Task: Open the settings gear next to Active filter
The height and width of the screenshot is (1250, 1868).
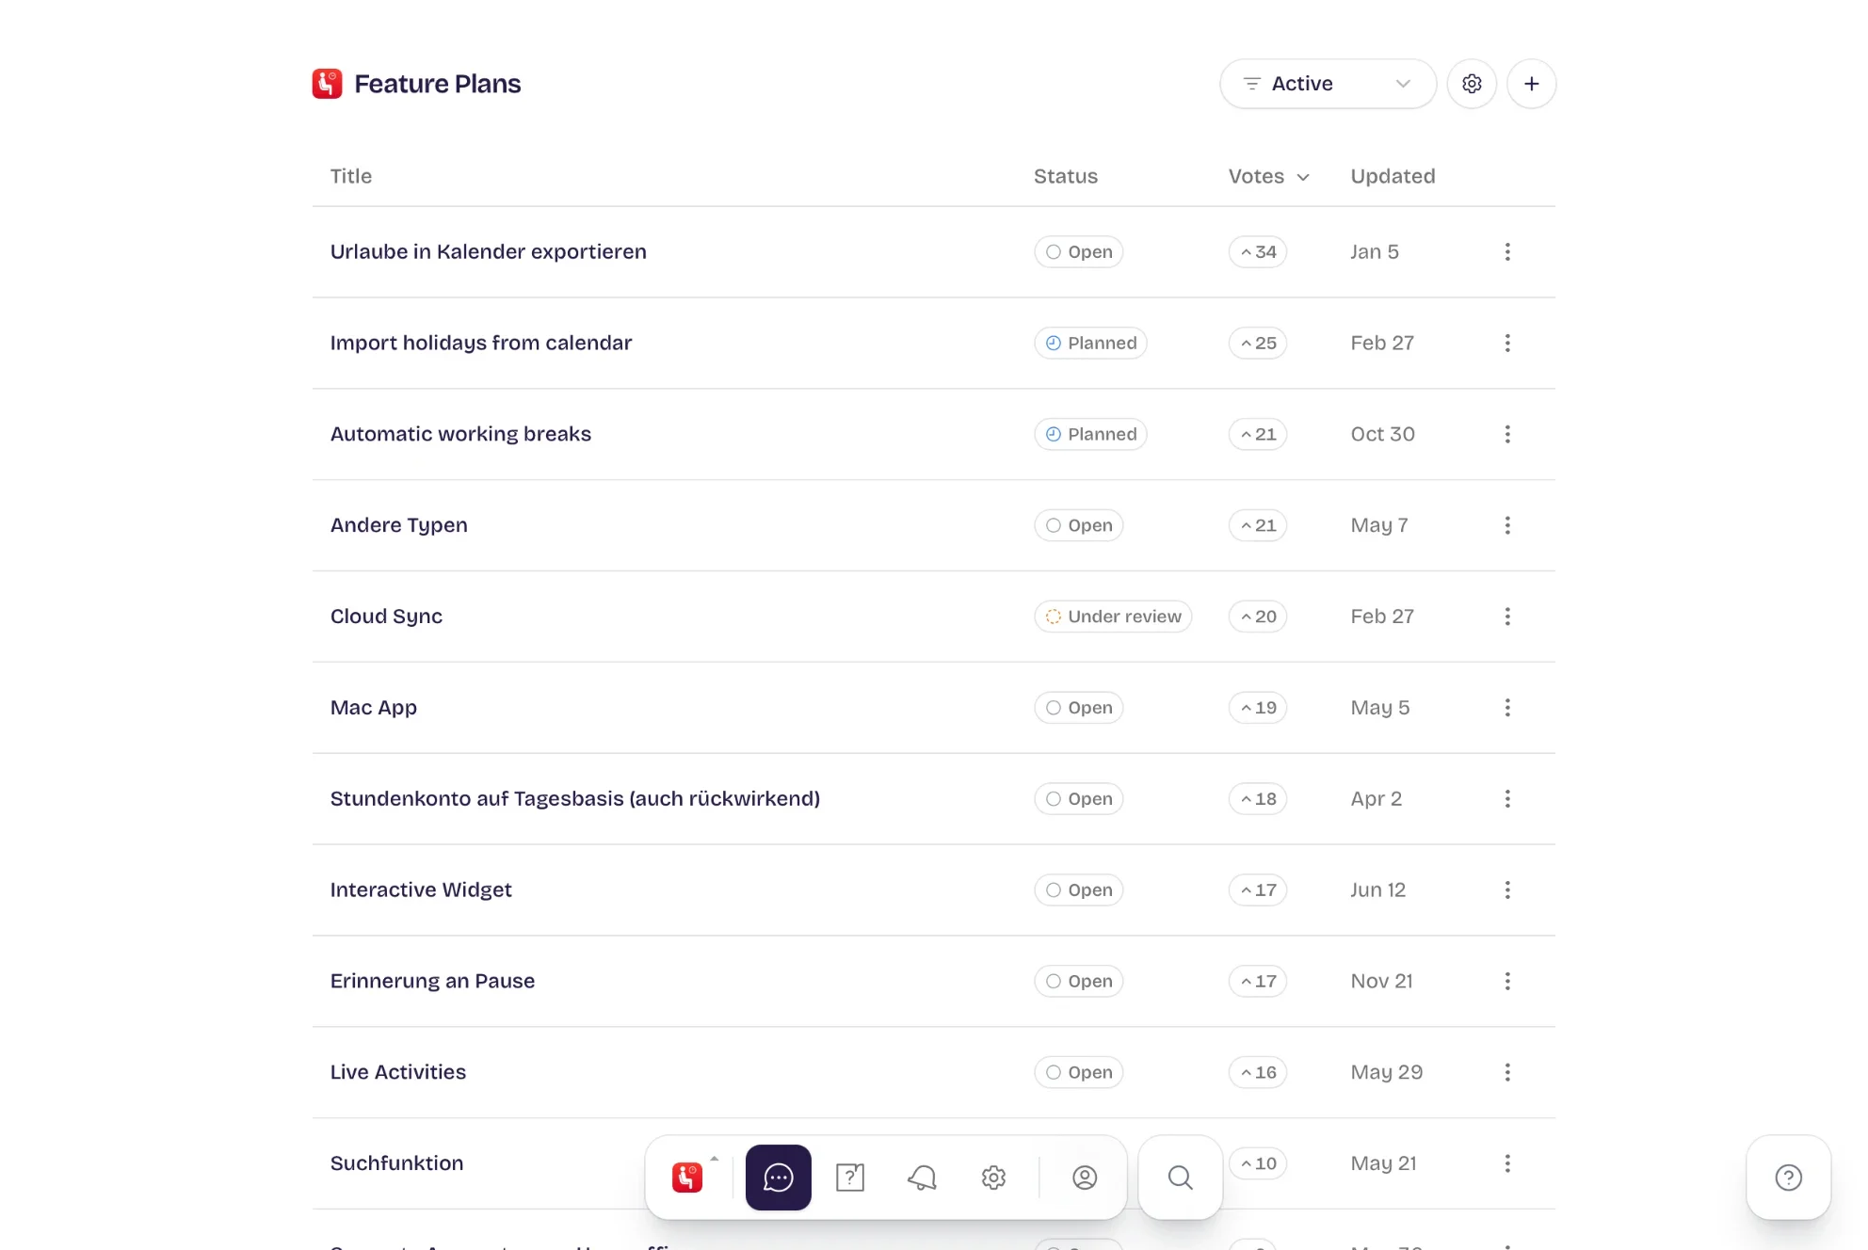Action: (1472, 84)
